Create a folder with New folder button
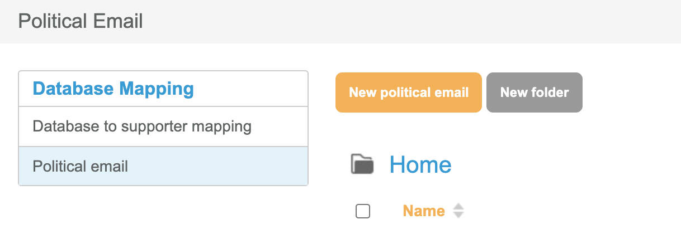This screenshot has height=234, width=681. [534, 92]
